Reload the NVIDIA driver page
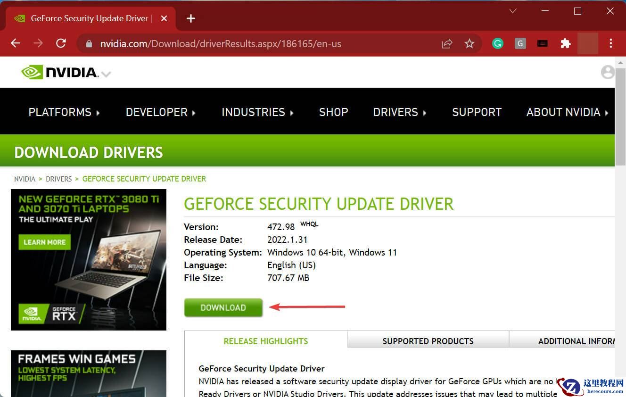Viewport: 626px width, 397px height. [61, 43]
